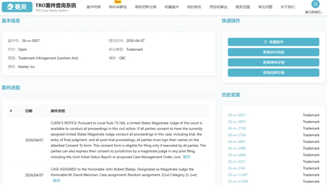
Task: Go to 商标尼斯分类 page
Action: (x=146, y=7)
